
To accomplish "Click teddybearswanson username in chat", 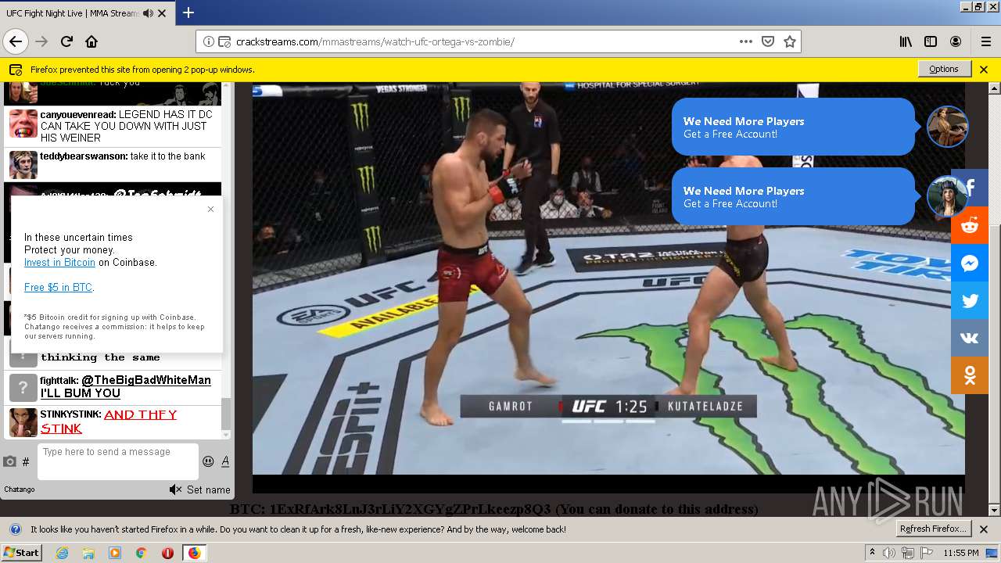I will coord(83,156).
